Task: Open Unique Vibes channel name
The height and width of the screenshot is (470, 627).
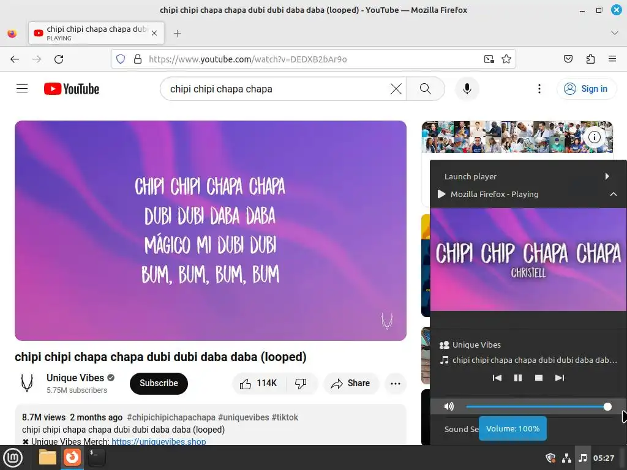Action: tap(75, 378)
